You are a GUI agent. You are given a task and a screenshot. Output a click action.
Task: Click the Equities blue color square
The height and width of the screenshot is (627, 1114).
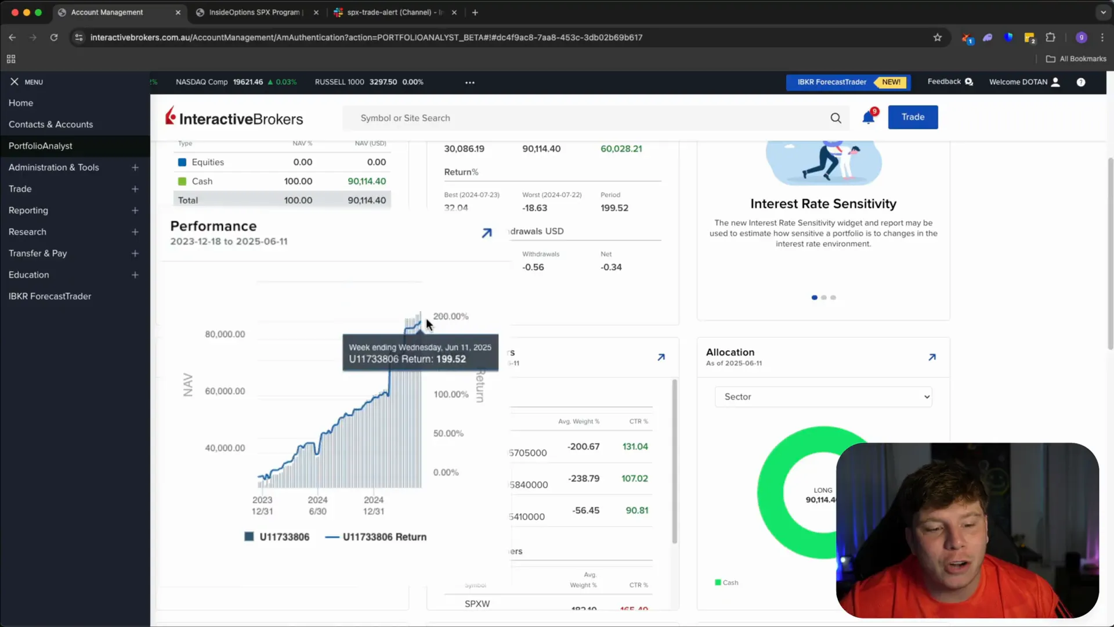182,163
